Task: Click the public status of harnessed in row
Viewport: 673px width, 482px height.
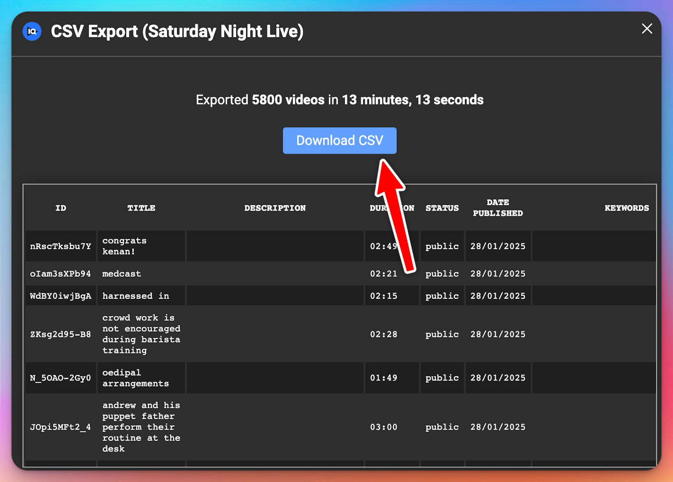Action: click(x=442, y=296)
